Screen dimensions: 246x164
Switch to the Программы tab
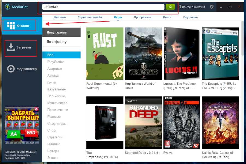(x=142, y=17)
